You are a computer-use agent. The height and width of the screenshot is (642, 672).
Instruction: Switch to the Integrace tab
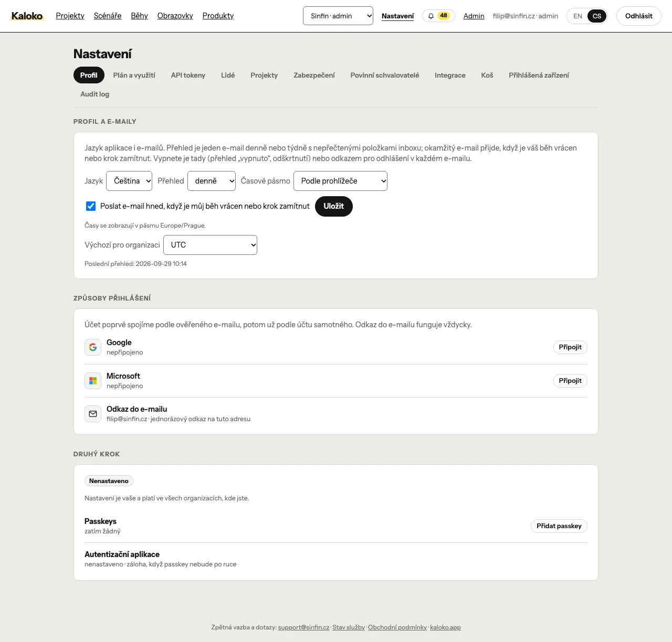click(x=450, y=75)
